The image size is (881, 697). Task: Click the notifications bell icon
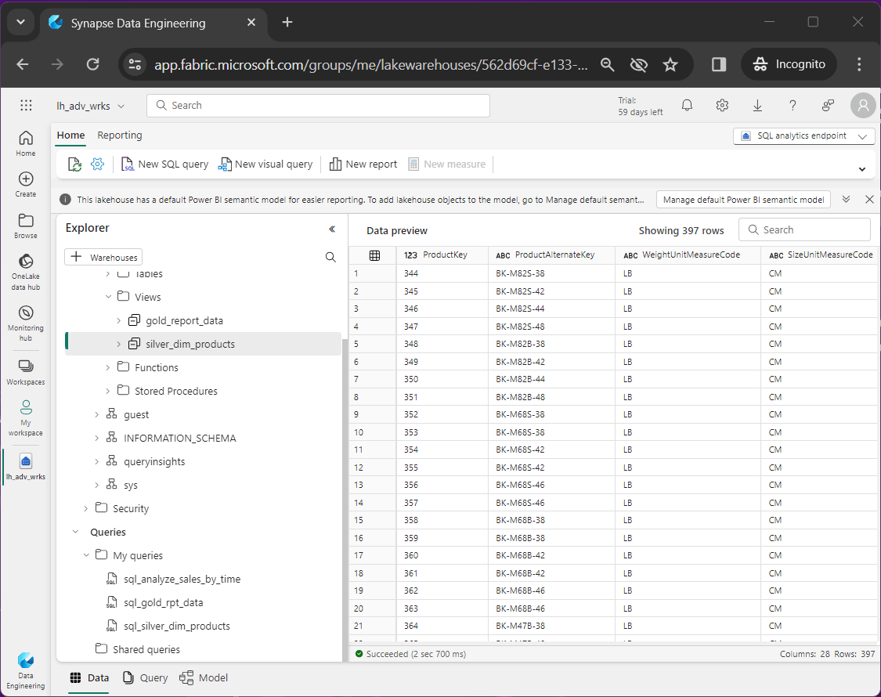point(687,105)
